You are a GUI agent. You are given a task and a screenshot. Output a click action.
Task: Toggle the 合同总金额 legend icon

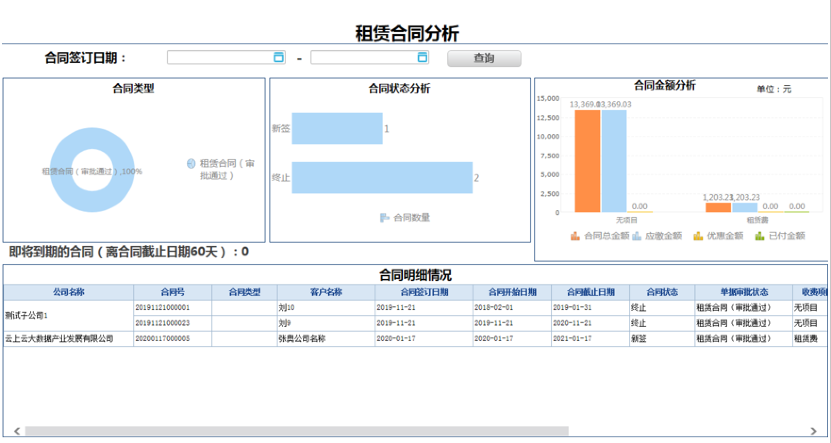coord(575,236)
